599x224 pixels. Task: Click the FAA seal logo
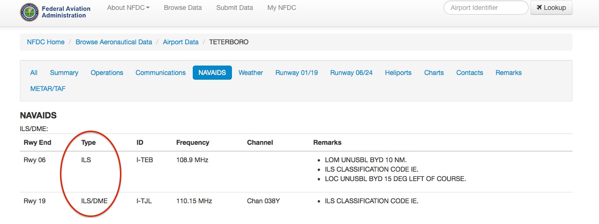pyautogui.click(x=29, y=12)
